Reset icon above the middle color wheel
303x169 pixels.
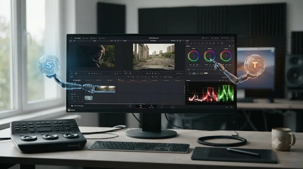(x=215, y=49)
